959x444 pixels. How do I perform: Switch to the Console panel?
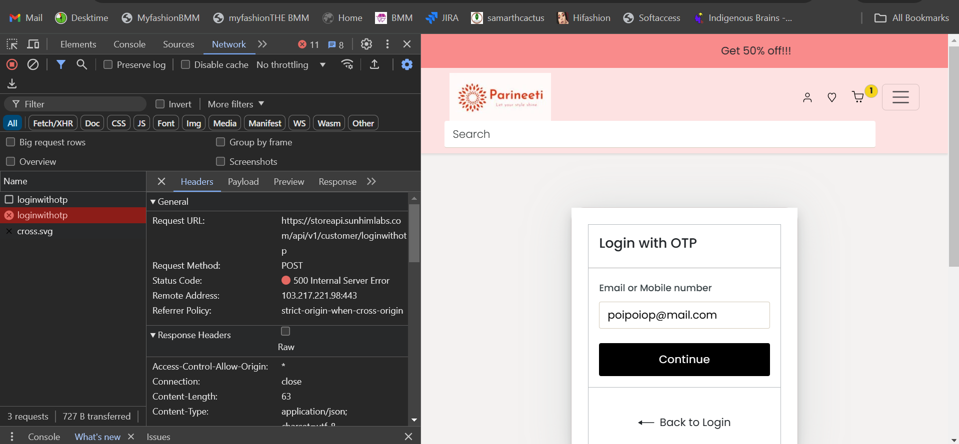click(129, 44)
